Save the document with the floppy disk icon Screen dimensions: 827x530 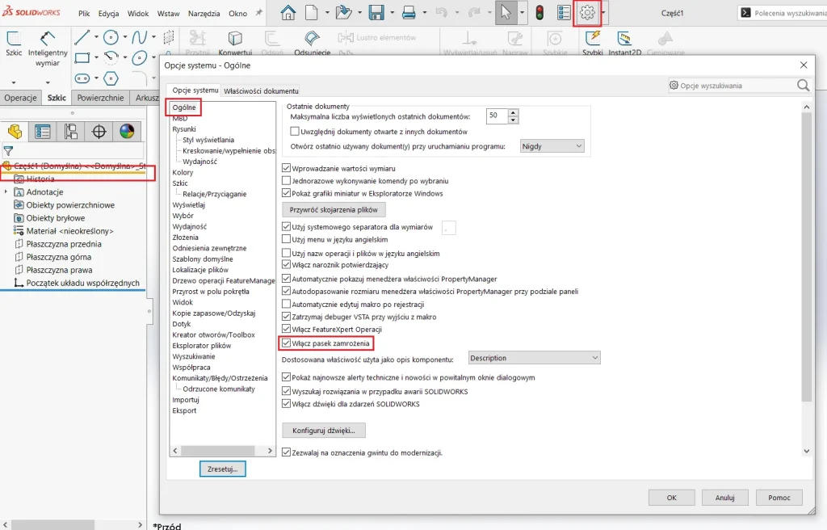coord(376,13)
